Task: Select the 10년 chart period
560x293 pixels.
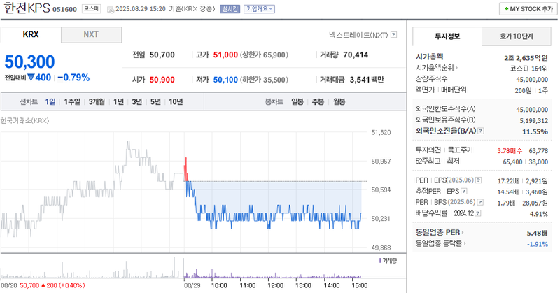Action: coord(176,101)
